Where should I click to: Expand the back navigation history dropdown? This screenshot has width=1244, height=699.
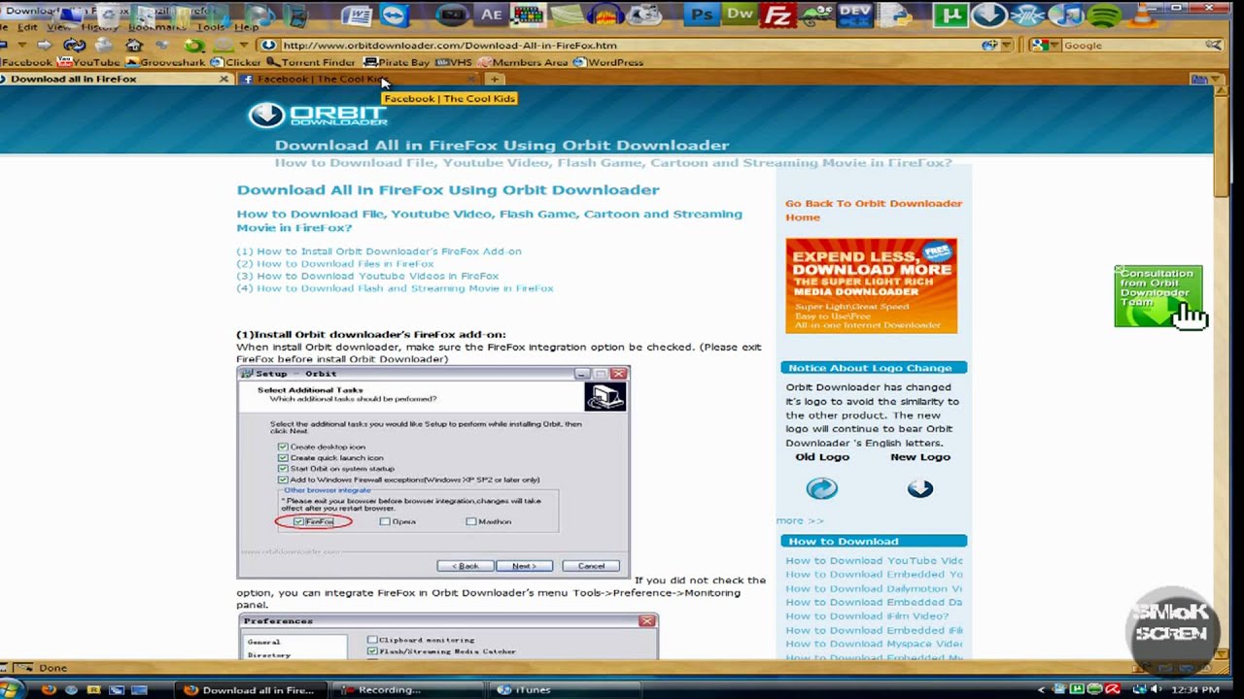(x=21, y=45)
